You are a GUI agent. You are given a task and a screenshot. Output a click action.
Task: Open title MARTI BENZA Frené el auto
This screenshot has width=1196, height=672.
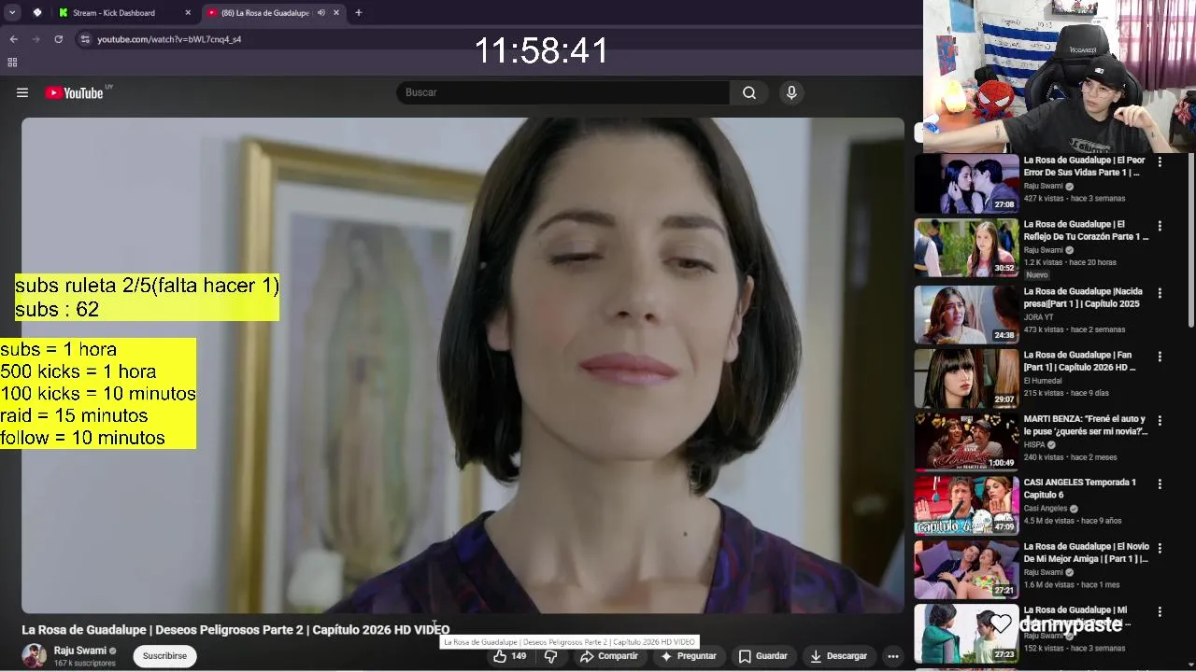tap(1086, 425)
